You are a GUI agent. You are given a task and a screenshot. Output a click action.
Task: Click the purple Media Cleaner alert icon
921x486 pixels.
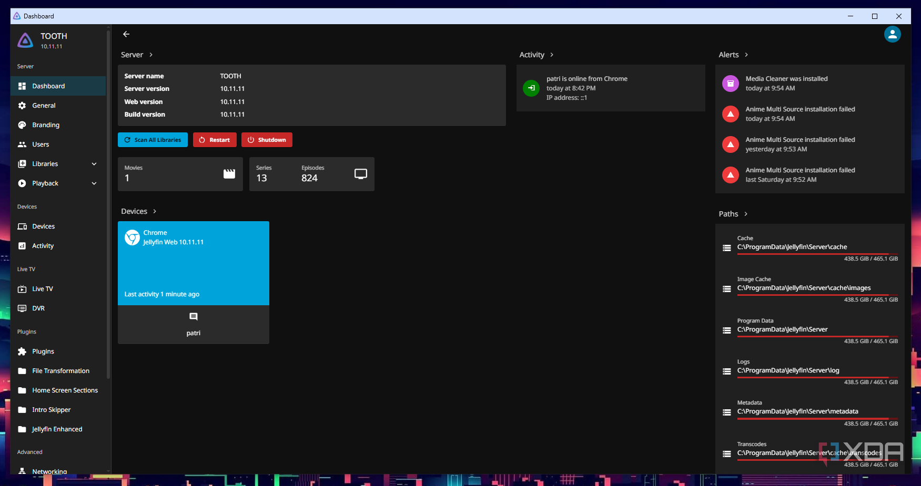click(731, 84)
